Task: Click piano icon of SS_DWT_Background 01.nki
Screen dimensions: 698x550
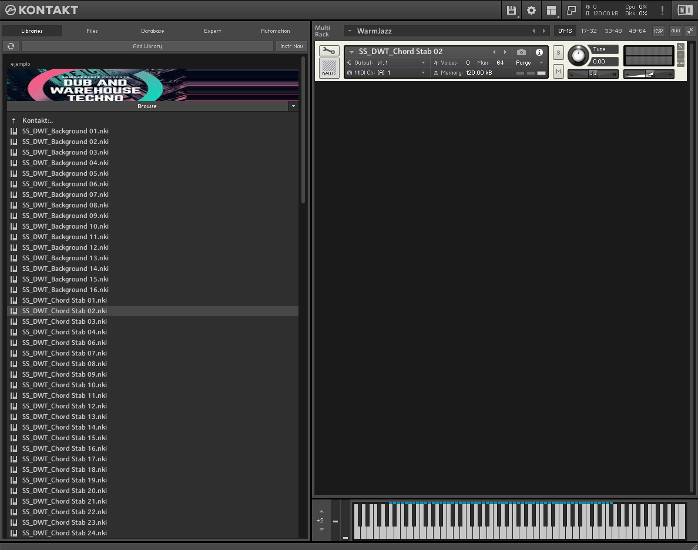Action: click(x=14, y=132)
